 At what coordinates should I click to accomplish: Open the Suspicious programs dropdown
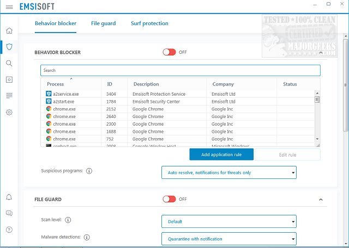[x=228, y=172]
